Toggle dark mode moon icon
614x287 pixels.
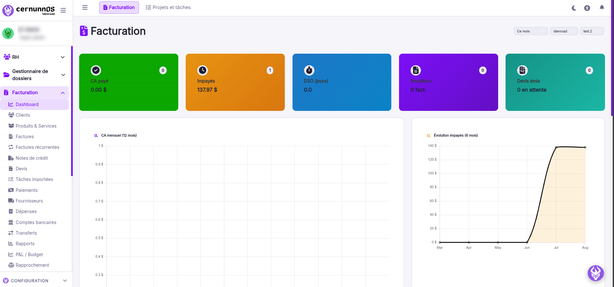(x=574, y=8)
